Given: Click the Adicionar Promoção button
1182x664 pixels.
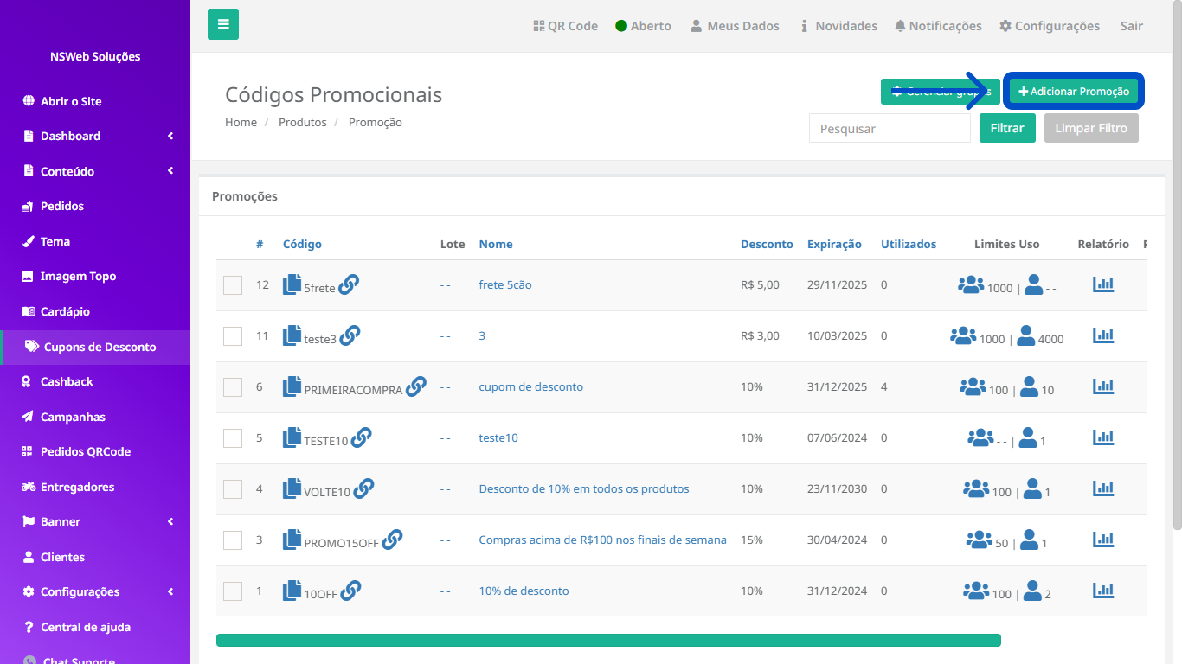Looking at the screenshot, I should [1074, 92].
